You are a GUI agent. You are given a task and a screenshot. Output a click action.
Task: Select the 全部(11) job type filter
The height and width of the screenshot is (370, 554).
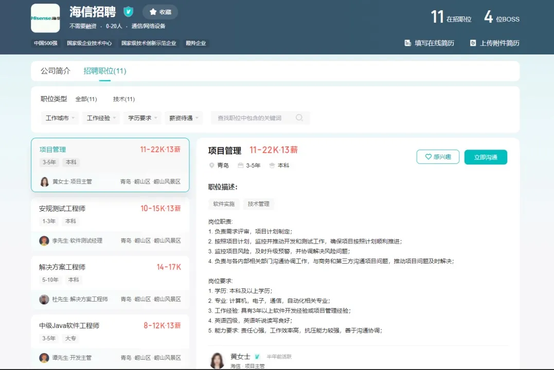(x=86, y=99)
